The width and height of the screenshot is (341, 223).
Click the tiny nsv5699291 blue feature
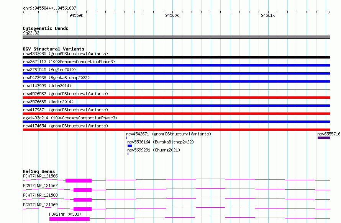[x=128, y=154]
